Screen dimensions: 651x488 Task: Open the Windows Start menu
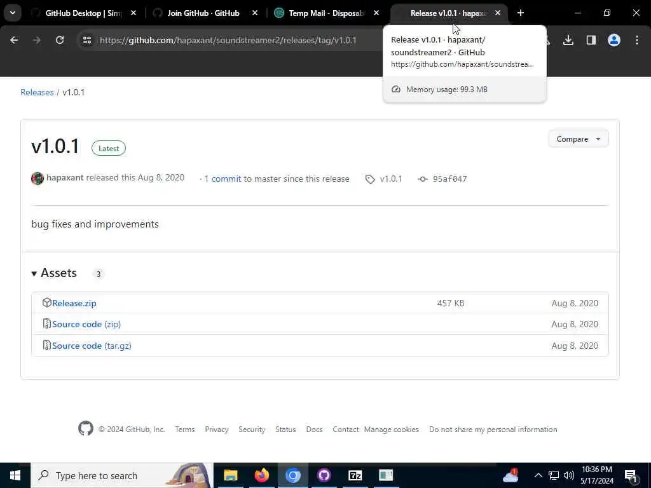[x=15, y=475]
